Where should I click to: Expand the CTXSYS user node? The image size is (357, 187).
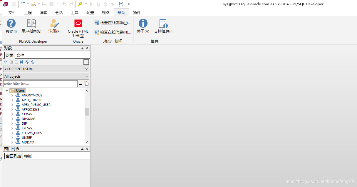pos(12,114)
